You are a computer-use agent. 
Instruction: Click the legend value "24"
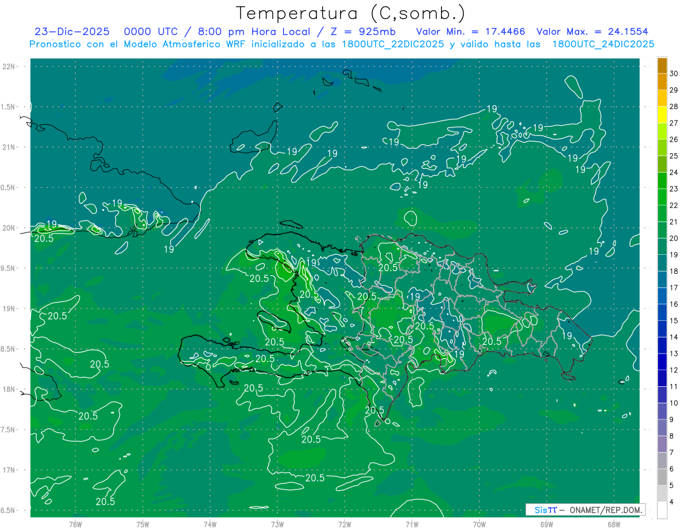point(673,172)
